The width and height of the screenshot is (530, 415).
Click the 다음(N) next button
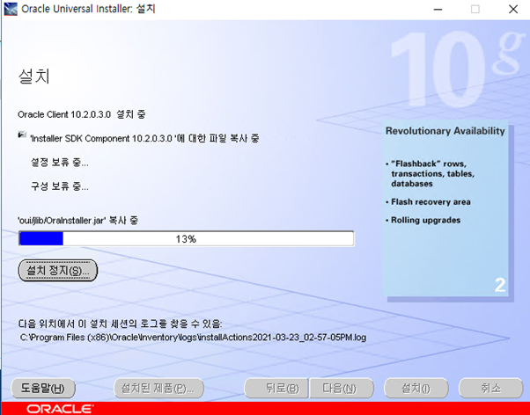tap(342, 388)
